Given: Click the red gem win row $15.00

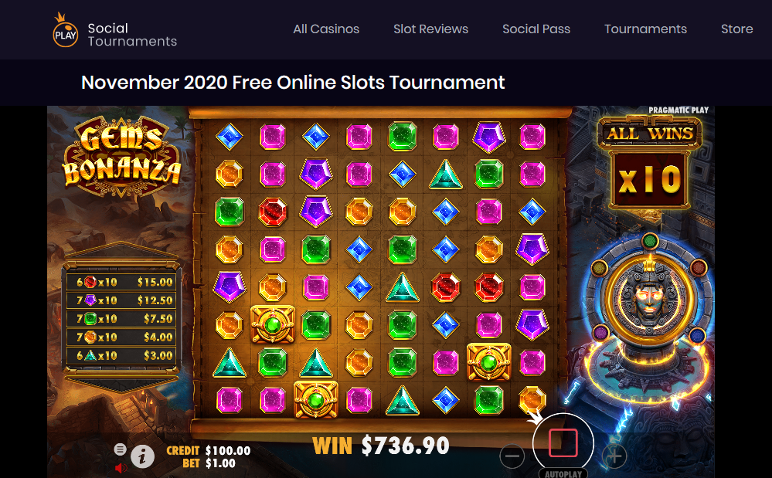Looking at the screenshot, I should (121, 282).
